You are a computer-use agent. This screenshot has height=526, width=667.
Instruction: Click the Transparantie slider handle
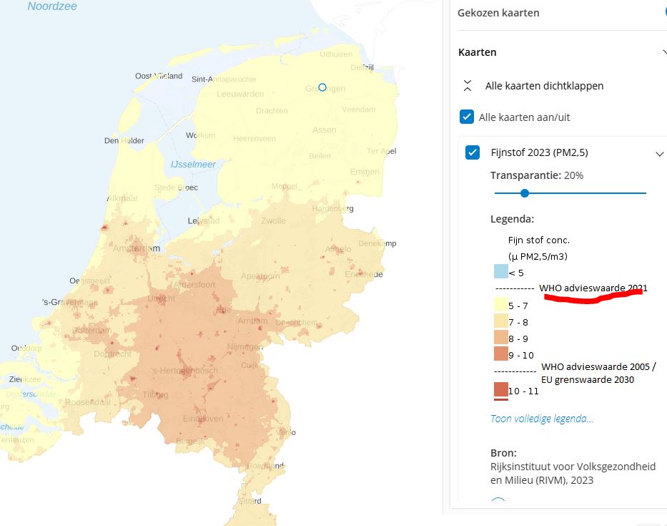(x=524, y=193)
